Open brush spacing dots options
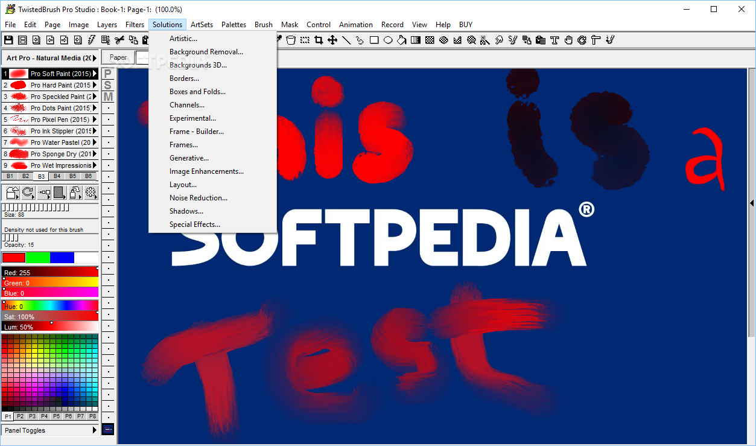756x446 pixels. [x=44, y=193]
